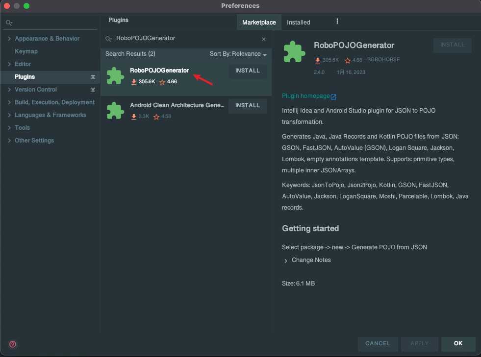The height and width of the screenshot is (357, 481).
Task: Select Keymap in the settings sidebar
Action: click(x=26, y=51)
